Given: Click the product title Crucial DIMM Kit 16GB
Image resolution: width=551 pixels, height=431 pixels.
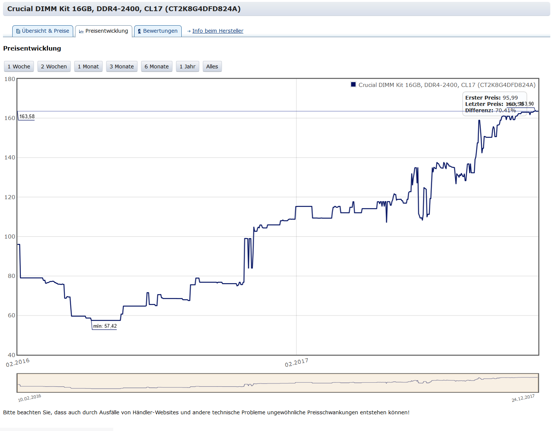Looking at the screenshot, I should click(124, 9).
